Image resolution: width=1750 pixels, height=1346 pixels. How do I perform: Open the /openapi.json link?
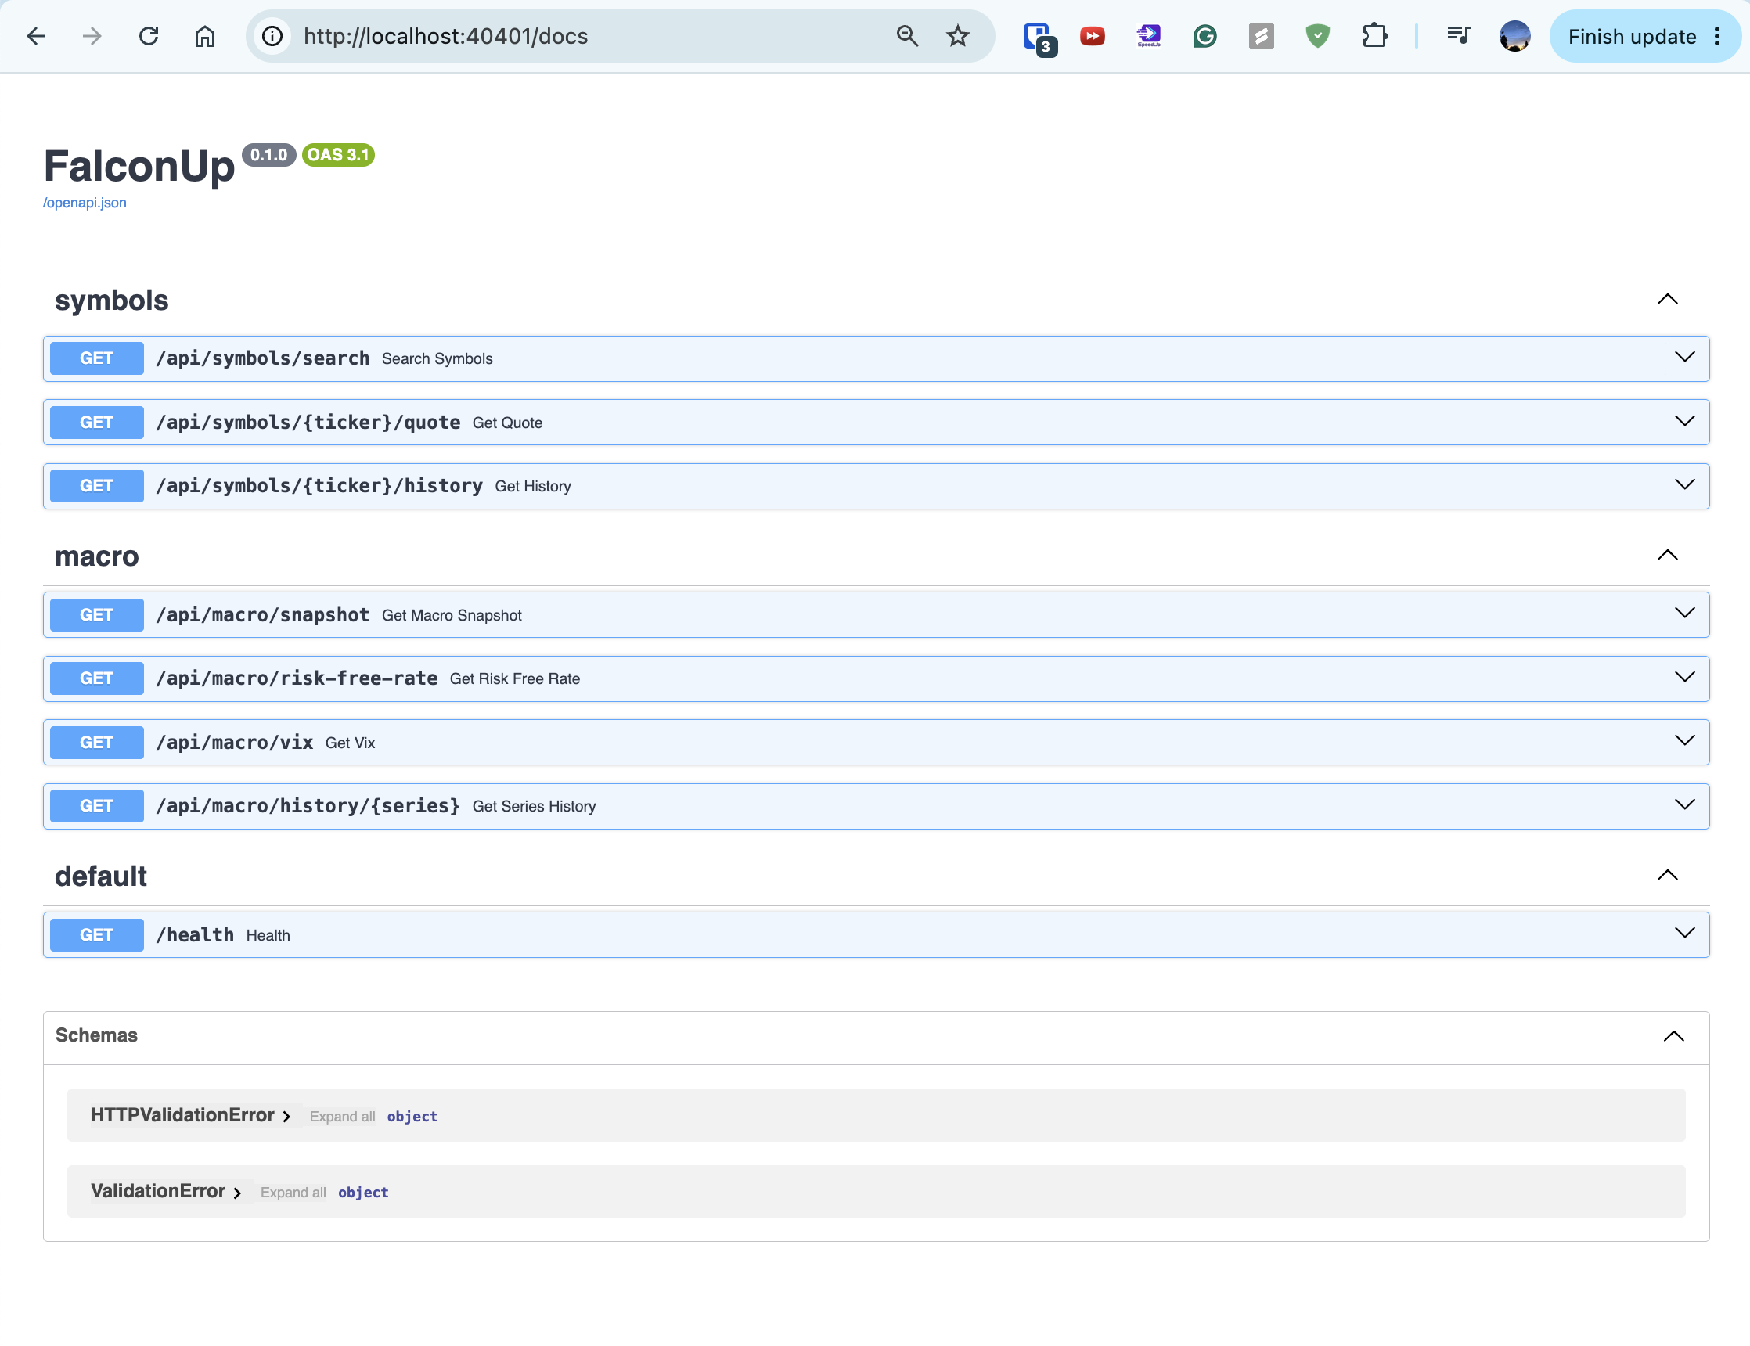[x=85, y=203]
